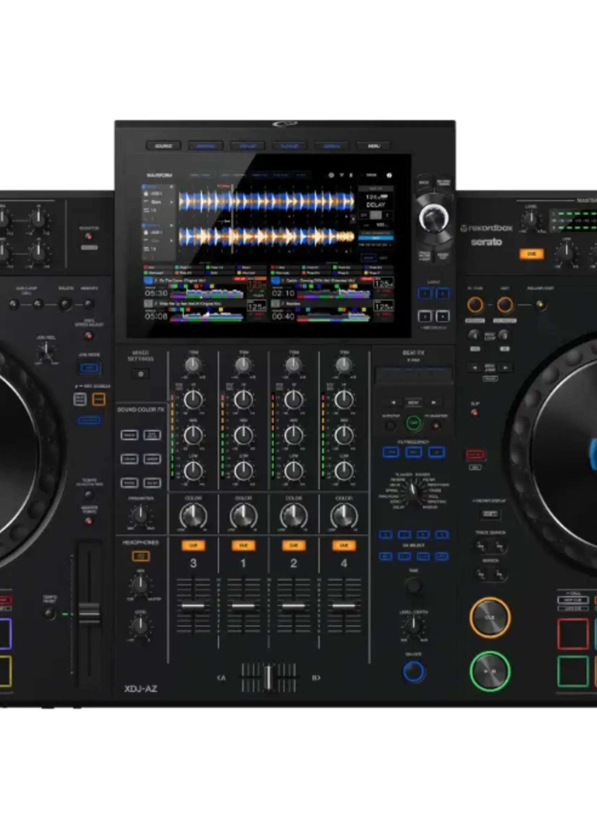Tap the WAVEFORM label on the touchscreen
597x835 pixels.
tap(159, 175)
